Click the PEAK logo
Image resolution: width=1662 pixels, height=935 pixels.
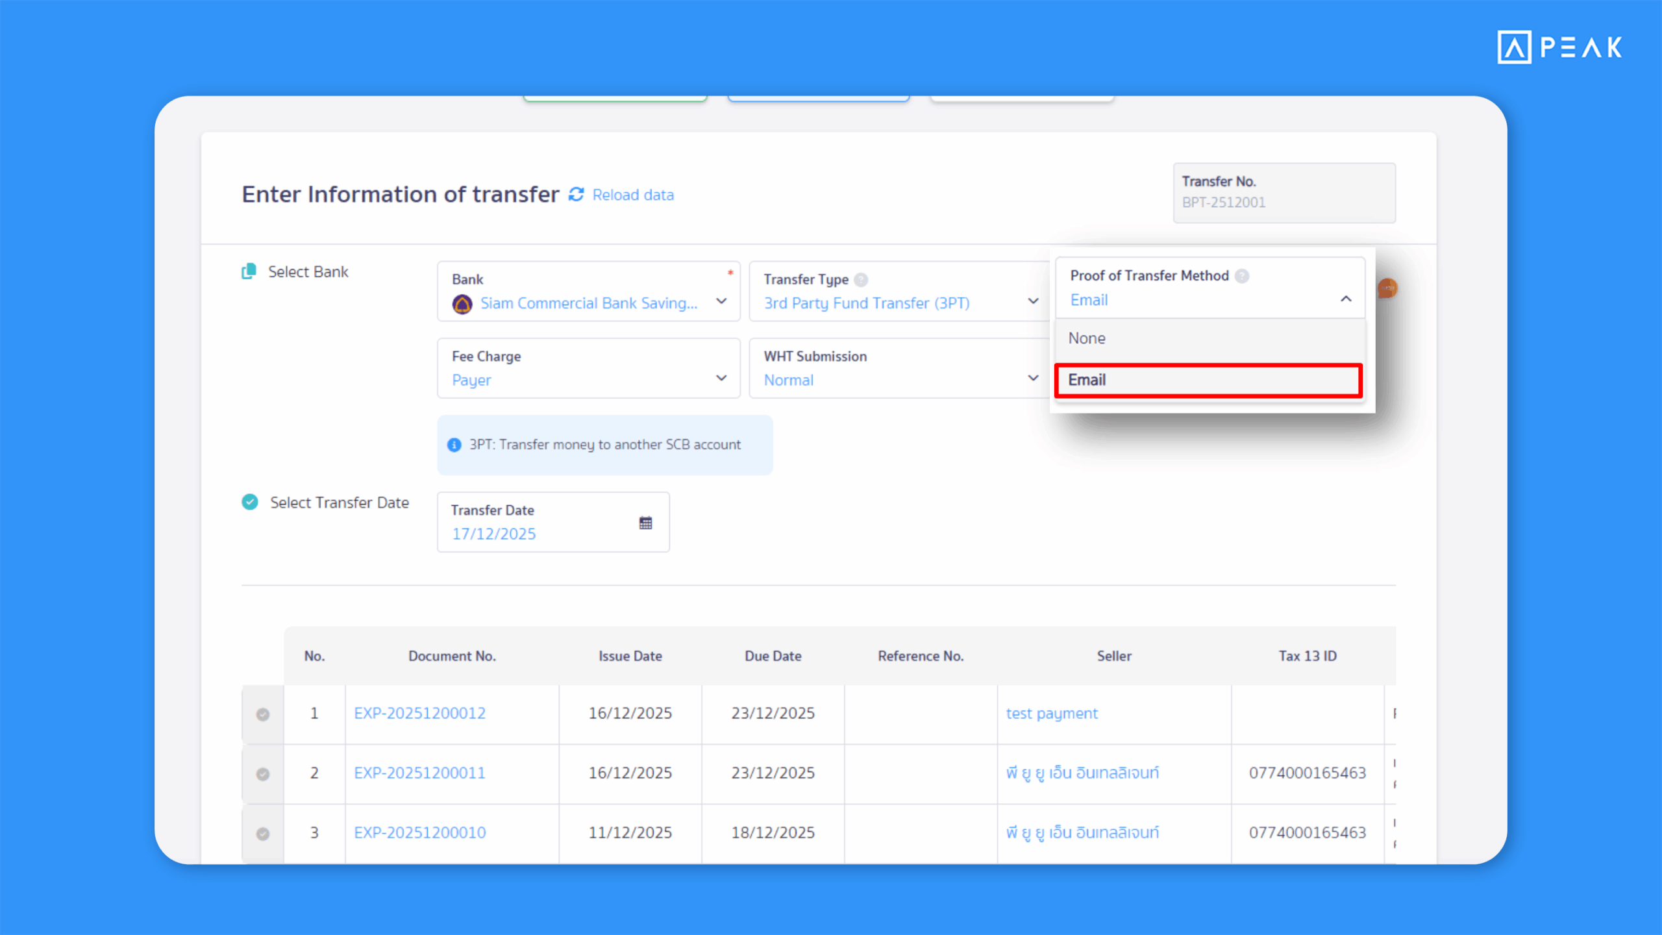(x=1558, y=47)
